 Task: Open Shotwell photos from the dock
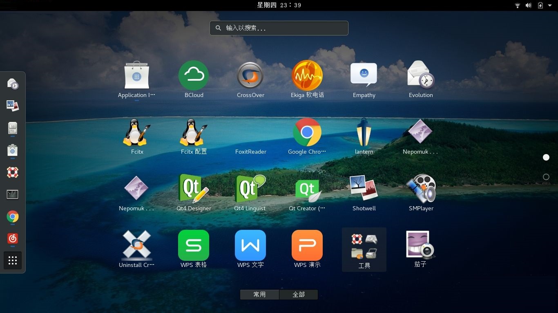13,106
